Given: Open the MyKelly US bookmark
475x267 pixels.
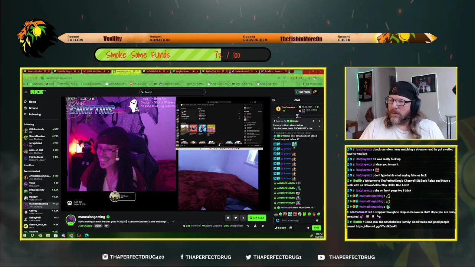Looking at the screenshot, I should pos(37,84).
